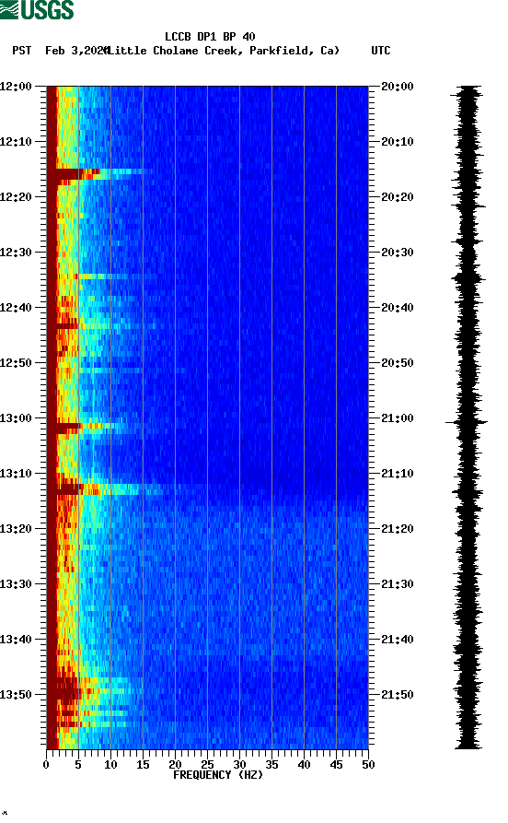Click the 21:50 UTC time label
Viewport: 508px width, 823px height.
(398, 694)
